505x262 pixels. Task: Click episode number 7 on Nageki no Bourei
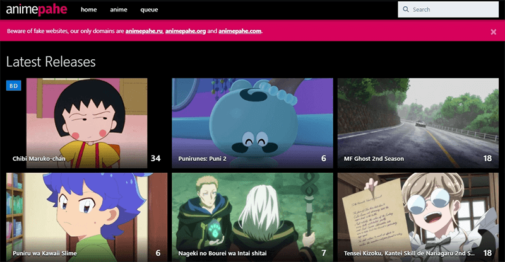[324, 253]
